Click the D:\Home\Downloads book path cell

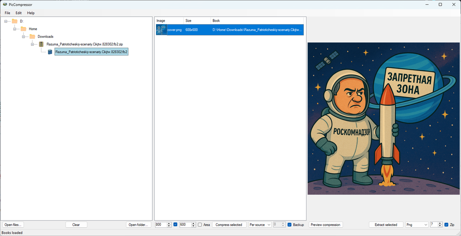[x=257, y=30]
